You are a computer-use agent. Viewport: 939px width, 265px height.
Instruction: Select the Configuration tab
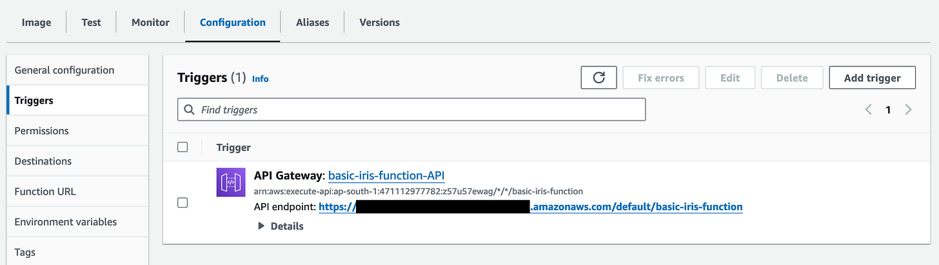tap(233, 22)
